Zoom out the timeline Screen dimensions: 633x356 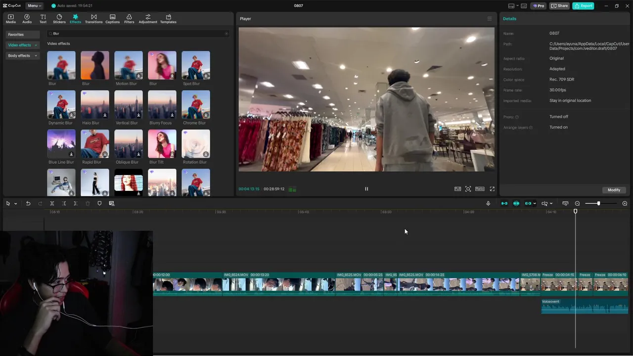[577, 204]
